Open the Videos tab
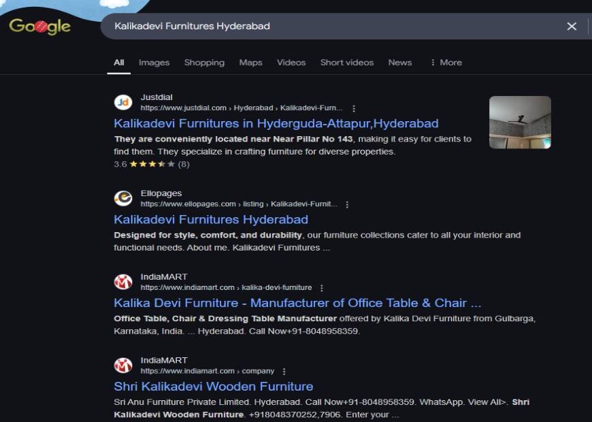The width and height of the screenshot is (592, 422). point(291,63)
